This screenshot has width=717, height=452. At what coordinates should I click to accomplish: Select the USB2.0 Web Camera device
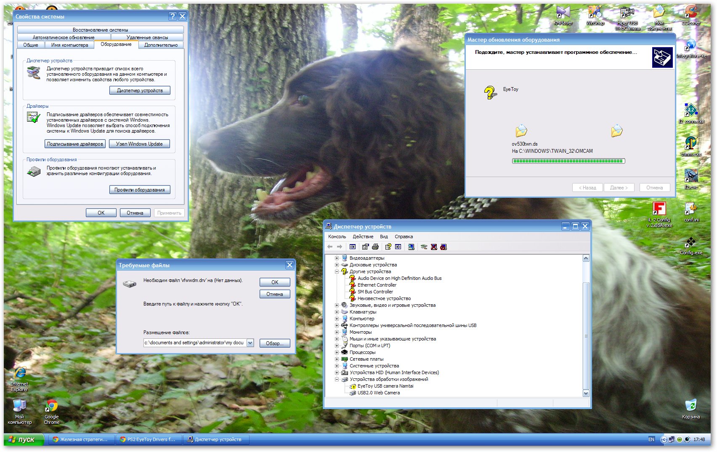pos(379,393)
